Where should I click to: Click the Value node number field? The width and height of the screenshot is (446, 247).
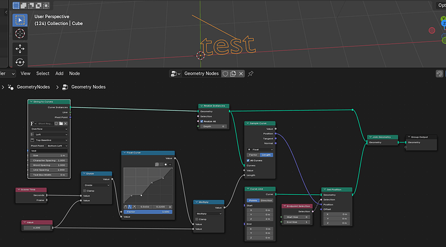[37, 228]
